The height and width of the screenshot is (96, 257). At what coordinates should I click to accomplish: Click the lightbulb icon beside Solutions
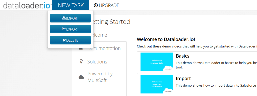[81, 62]
